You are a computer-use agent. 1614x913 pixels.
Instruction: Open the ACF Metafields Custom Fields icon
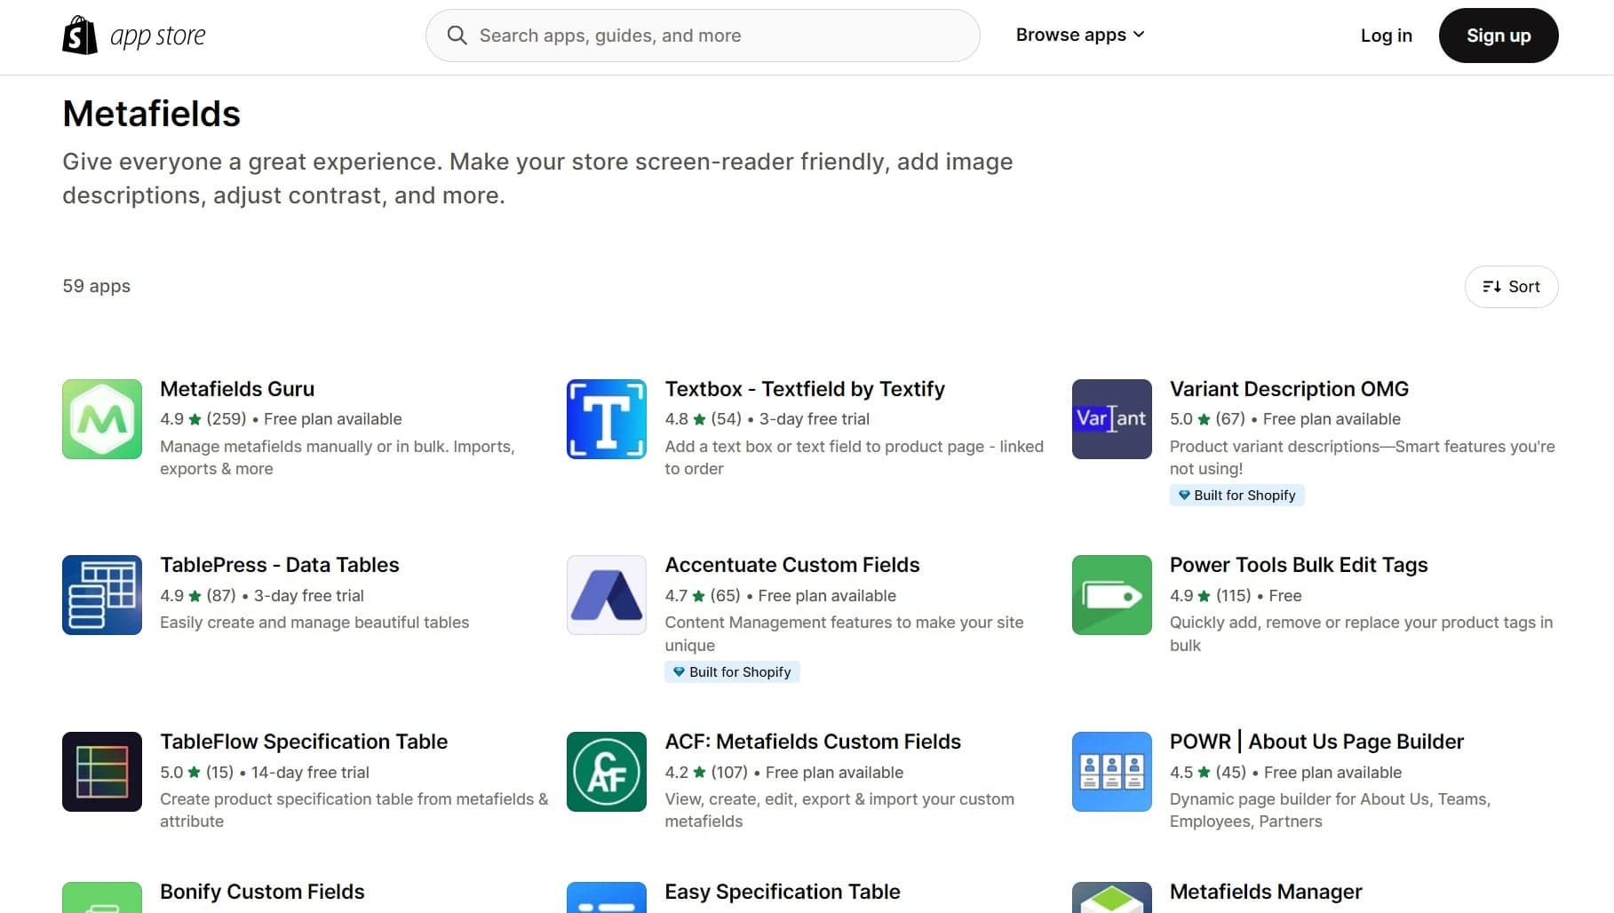tap(607, 772)
